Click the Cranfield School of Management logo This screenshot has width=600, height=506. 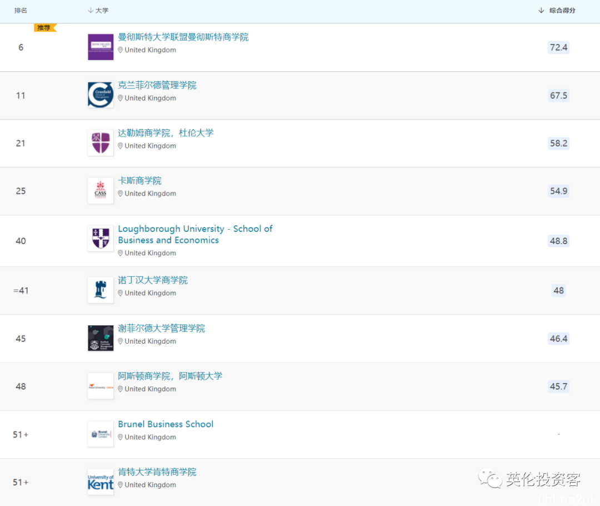click(101, 95)
